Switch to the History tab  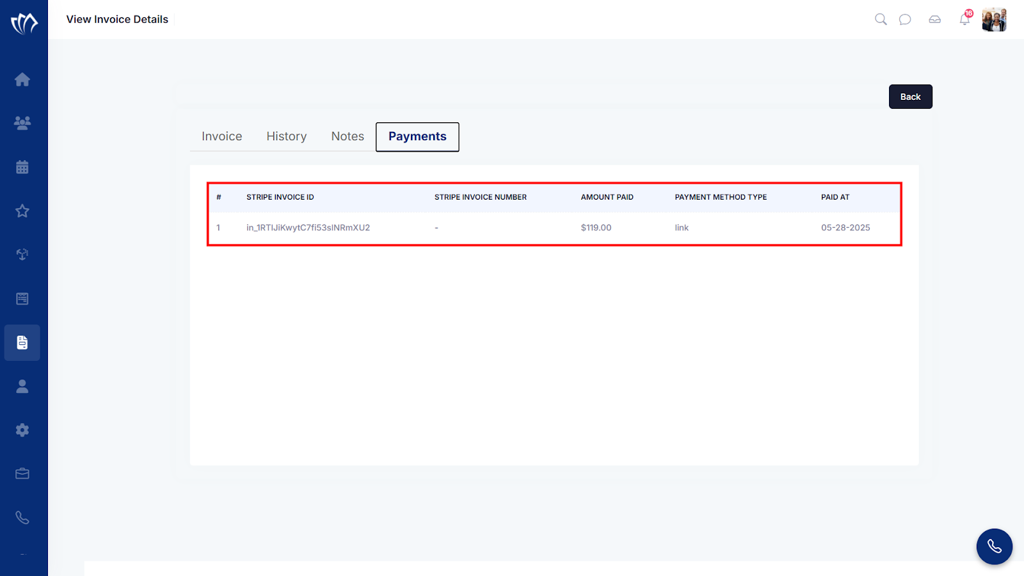pos(287,136)
